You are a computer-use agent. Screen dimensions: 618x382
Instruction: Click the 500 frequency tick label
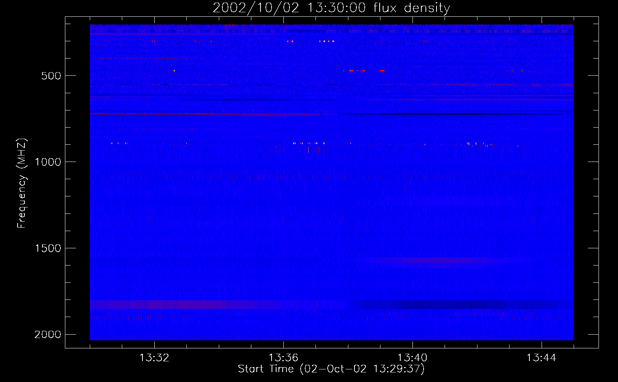pyautogui.click(x=51, y=76)
